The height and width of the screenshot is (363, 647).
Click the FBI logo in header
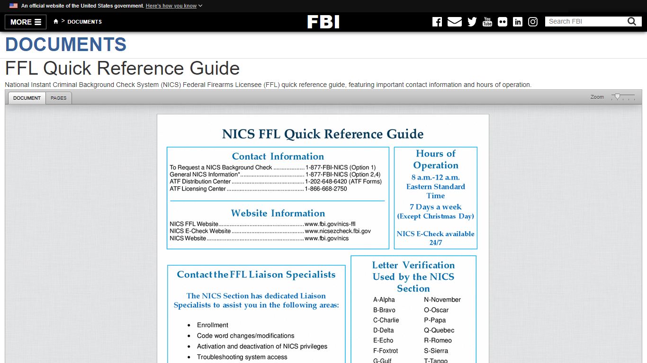(x=323, y=22)
